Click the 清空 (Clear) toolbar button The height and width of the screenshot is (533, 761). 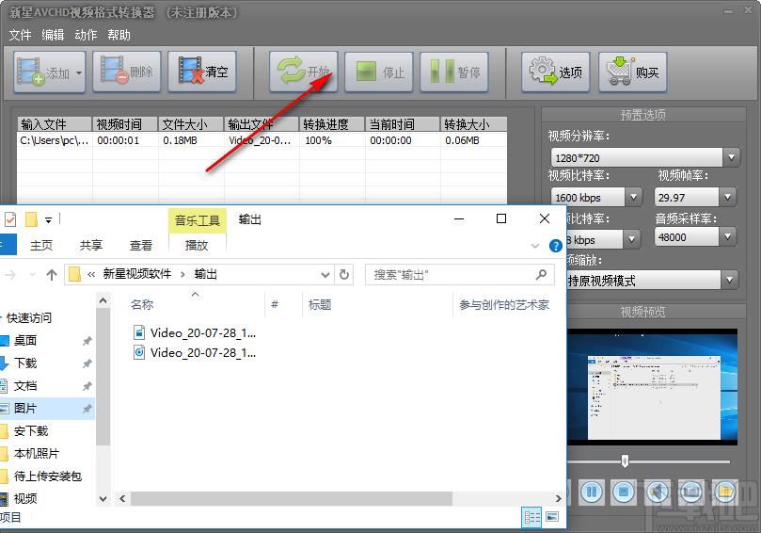[202, 72]
